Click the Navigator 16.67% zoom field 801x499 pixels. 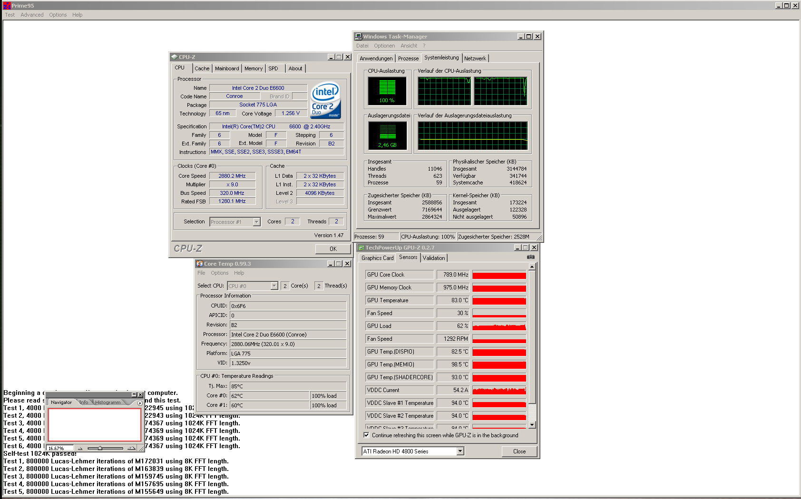pyautogui.click(x=60, y=448)
